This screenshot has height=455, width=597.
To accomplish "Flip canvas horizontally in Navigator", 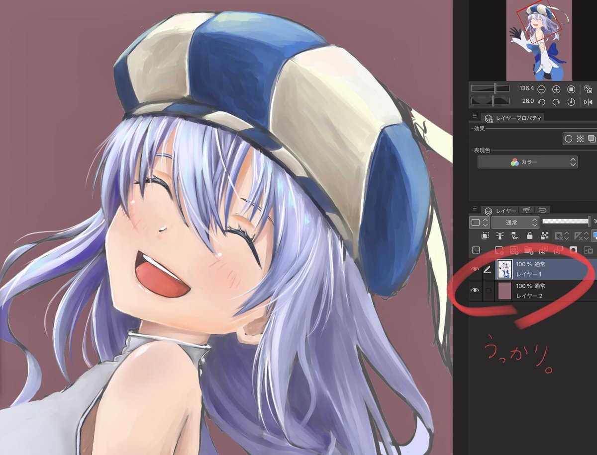I will (588, 102).
